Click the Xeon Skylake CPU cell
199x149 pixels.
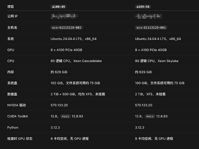click(x=157, y=61)
